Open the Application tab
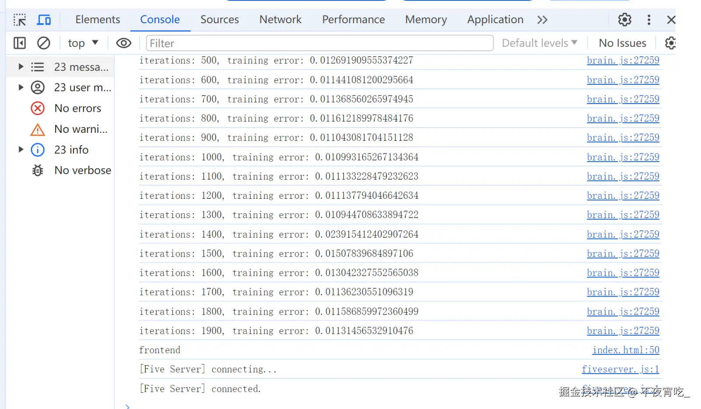Viewport: 701px width, 409px height. point(495,20)
